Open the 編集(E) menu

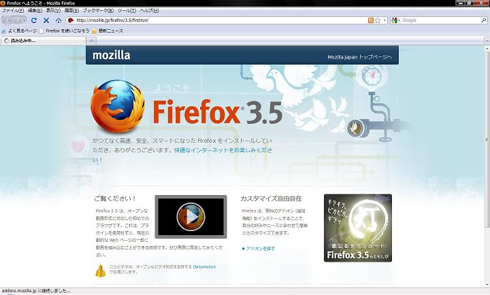35,10
